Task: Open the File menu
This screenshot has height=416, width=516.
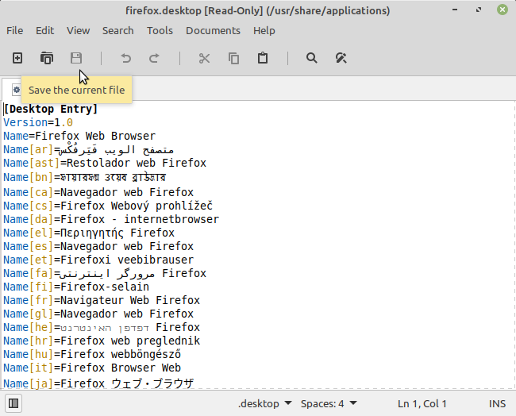Action: tap(15, 31)
